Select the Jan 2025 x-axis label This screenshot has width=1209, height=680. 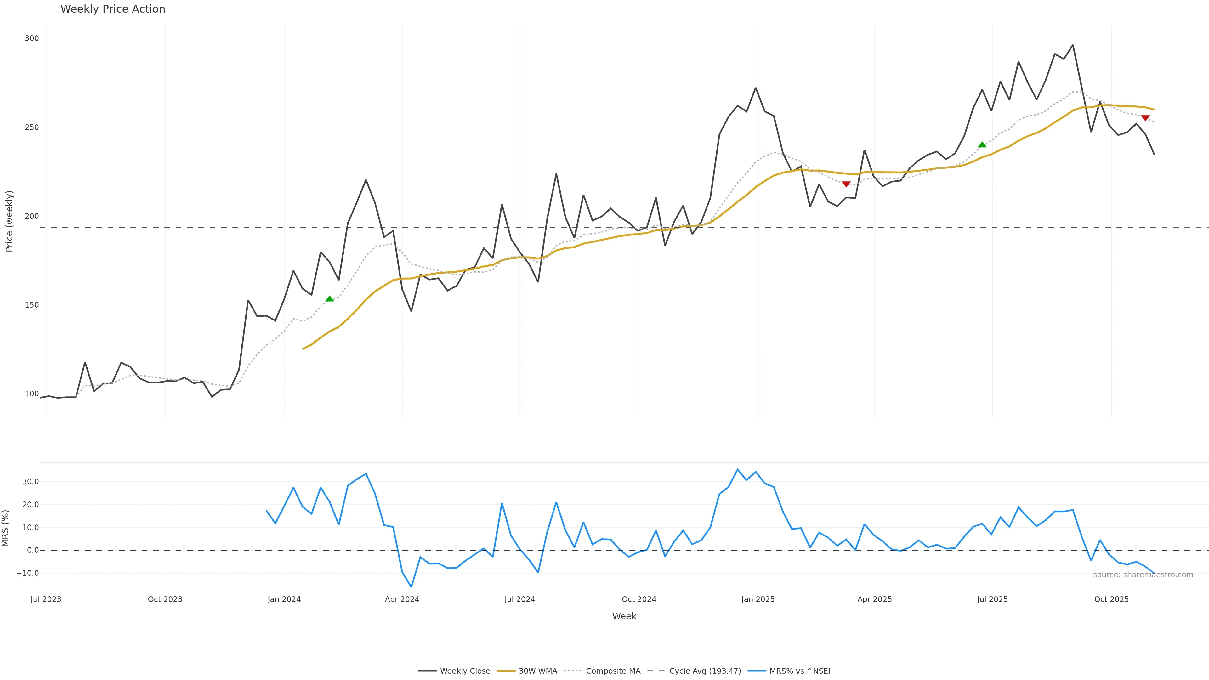pos(758,599)
